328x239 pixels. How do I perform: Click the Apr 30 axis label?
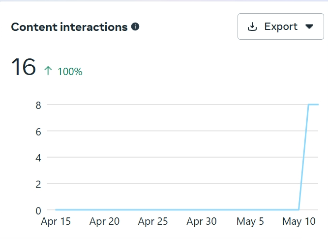click(x=202, y=222)
